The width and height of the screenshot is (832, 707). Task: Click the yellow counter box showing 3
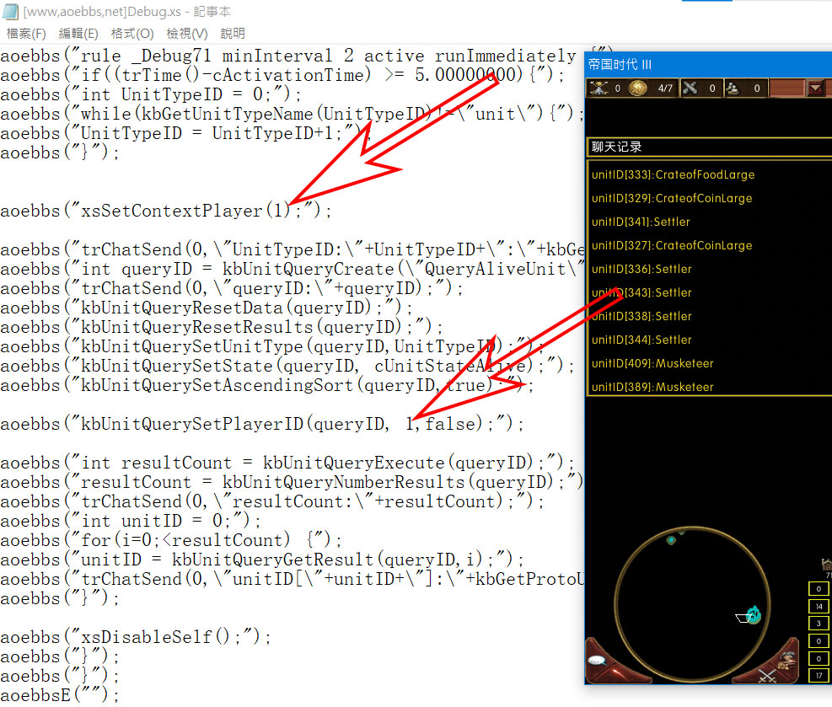pyautogui.click(x=819, y=624)
